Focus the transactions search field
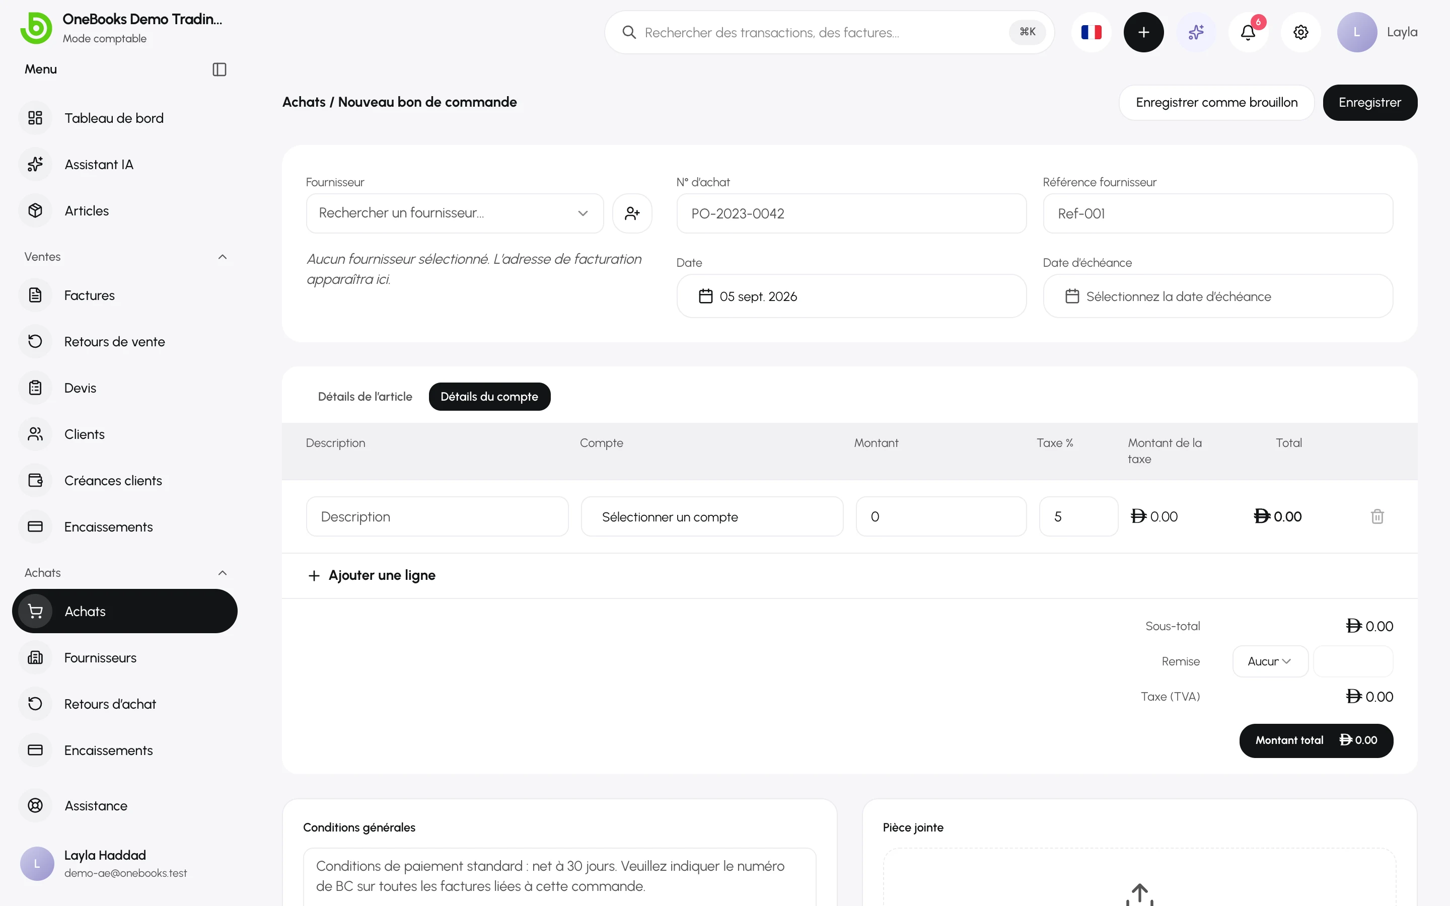 pos(829,32)
